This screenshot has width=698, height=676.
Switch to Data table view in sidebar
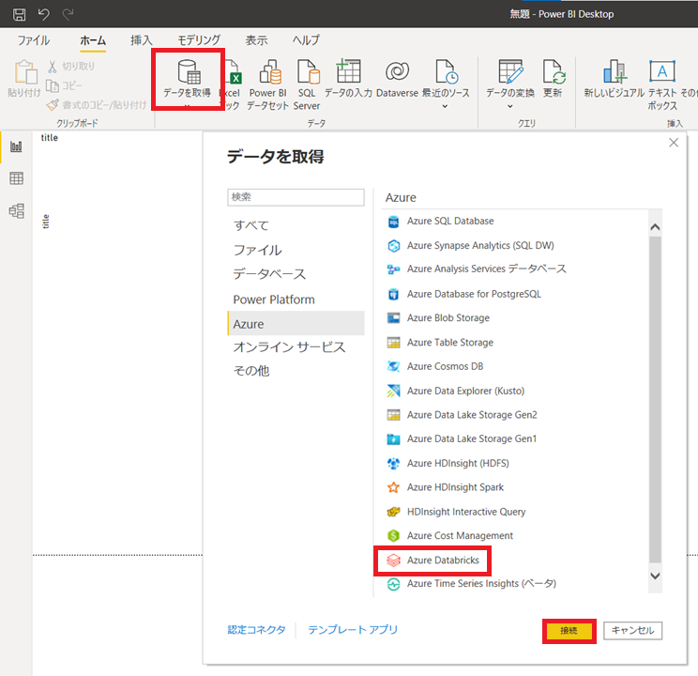(17, 178)
